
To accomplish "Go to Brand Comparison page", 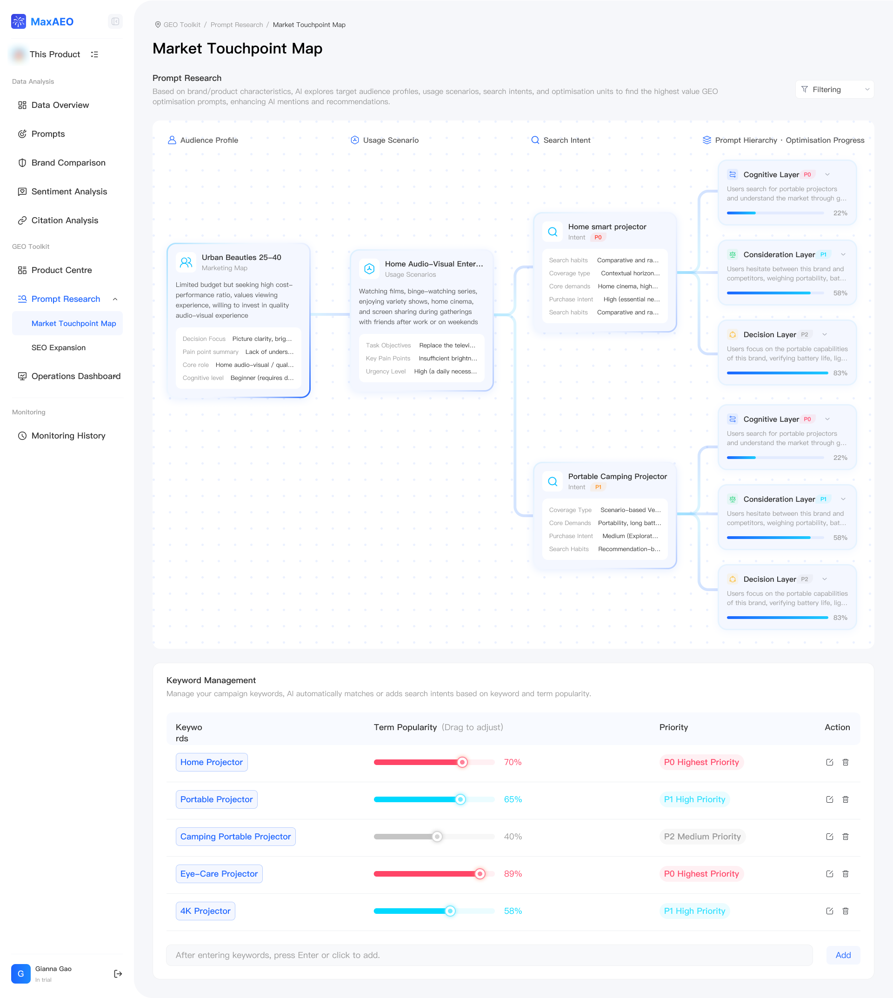I will [68, 162].
